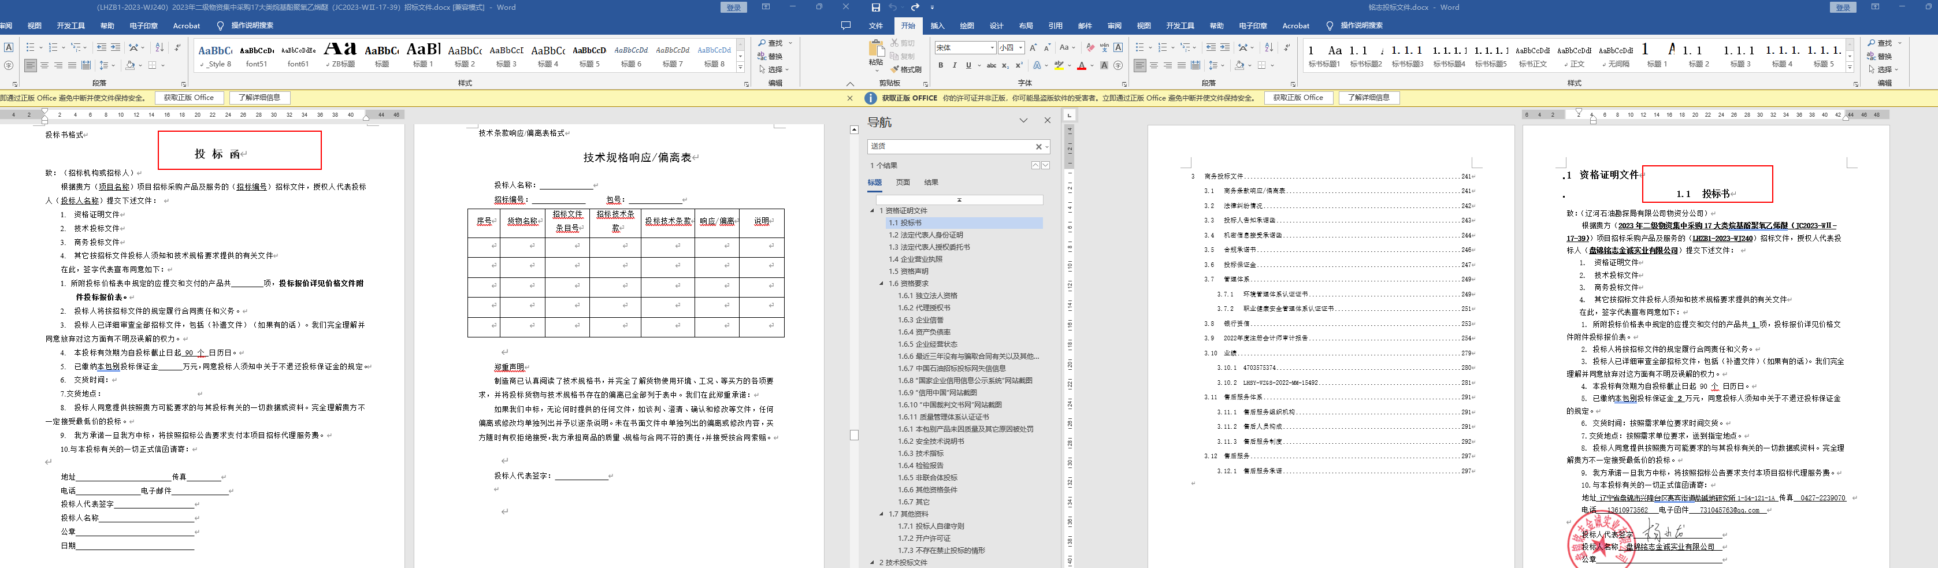Select the Format Painter (格式刷) tool

906,69
